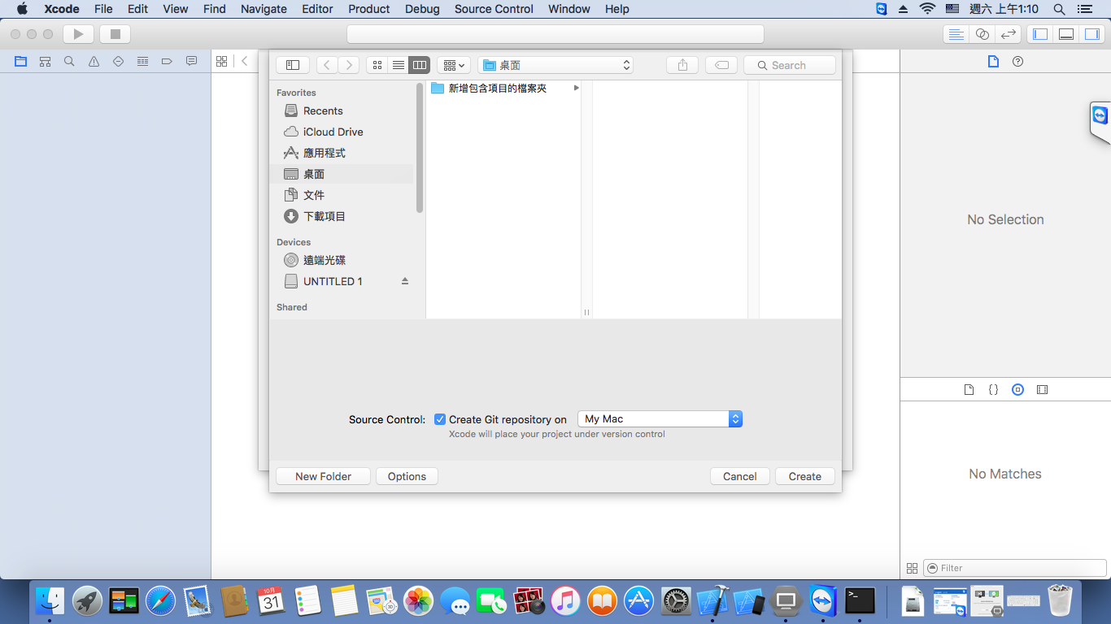Click the New Folder button
The width and height of the screenshot is (1111, 624).
tap(324, 476)
